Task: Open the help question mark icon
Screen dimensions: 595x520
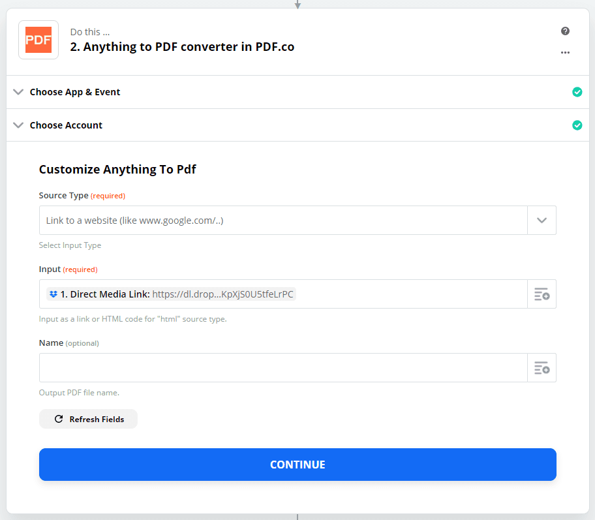Action: click(565, 31)
